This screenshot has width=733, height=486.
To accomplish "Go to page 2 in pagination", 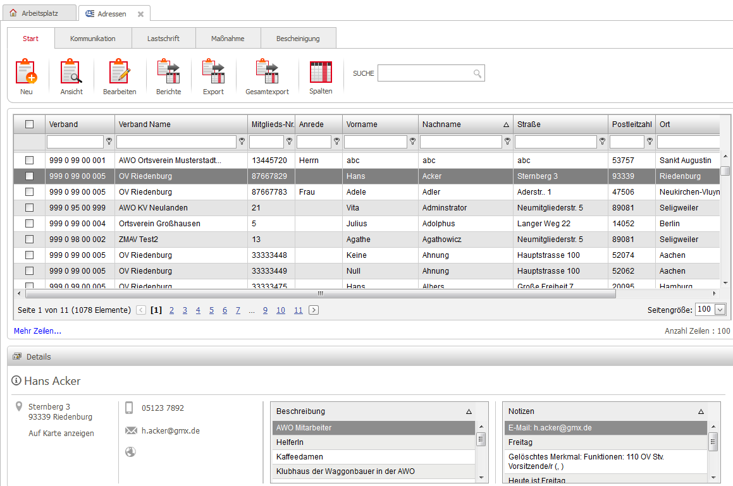I will pos(171,310).
